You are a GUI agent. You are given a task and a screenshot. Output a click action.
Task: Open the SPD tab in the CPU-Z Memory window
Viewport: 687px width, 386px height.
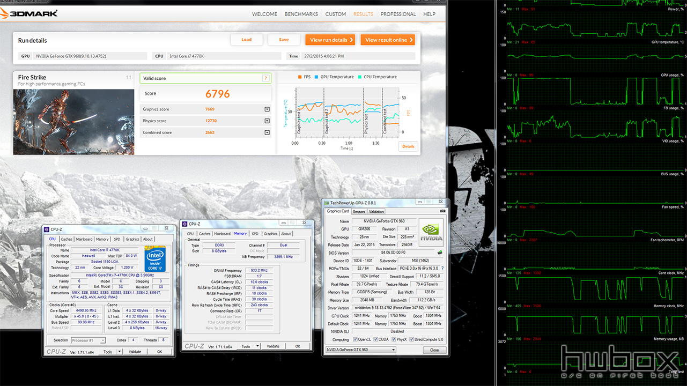(x=255, y=234)
